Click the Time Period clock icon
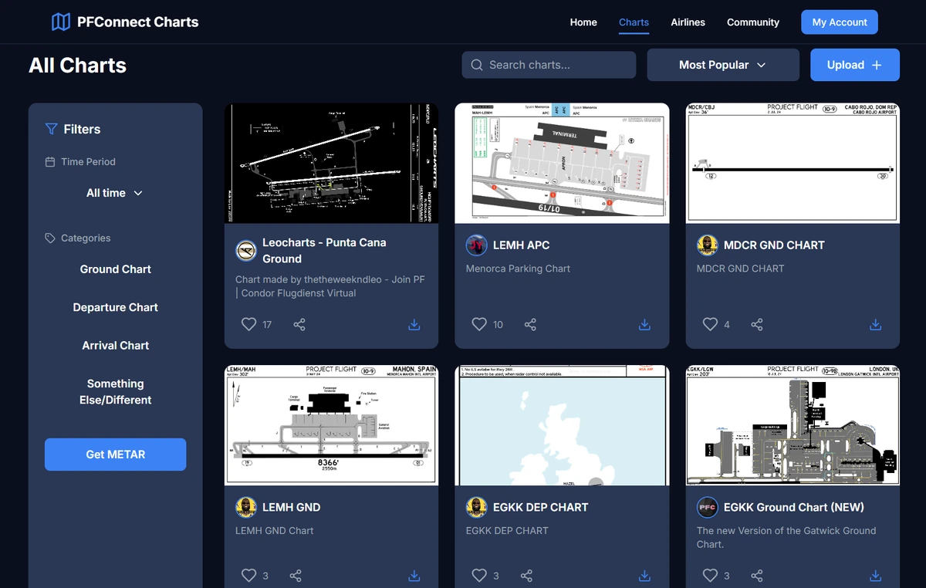Viewport: 926px width, 588px height. [49, 161]
